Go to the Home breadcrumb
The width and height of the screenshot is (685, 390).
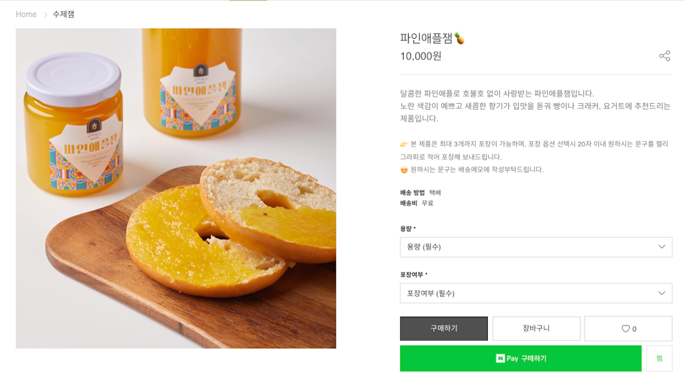click(26, 15)
